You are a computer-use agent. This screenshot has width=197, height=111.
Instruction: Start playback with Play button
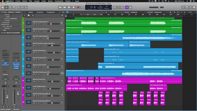[x=74, y=7]
